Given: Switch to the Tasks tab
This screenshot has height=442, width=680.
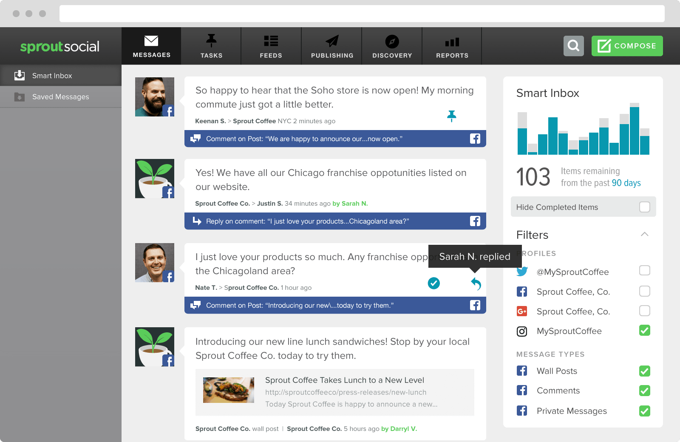Looking at the screenshot, I should coord(211,46).
